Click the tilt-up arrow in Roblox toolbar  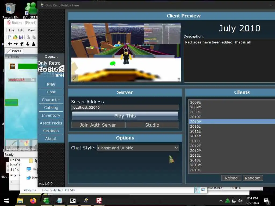click(x=22, y=44)
